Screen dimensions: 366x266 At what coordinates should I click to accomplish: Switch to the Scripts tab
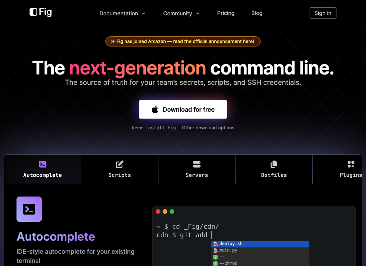(x=120, y=169)
